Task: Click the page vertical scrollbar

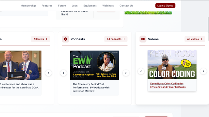Action: tap(208, 29)
